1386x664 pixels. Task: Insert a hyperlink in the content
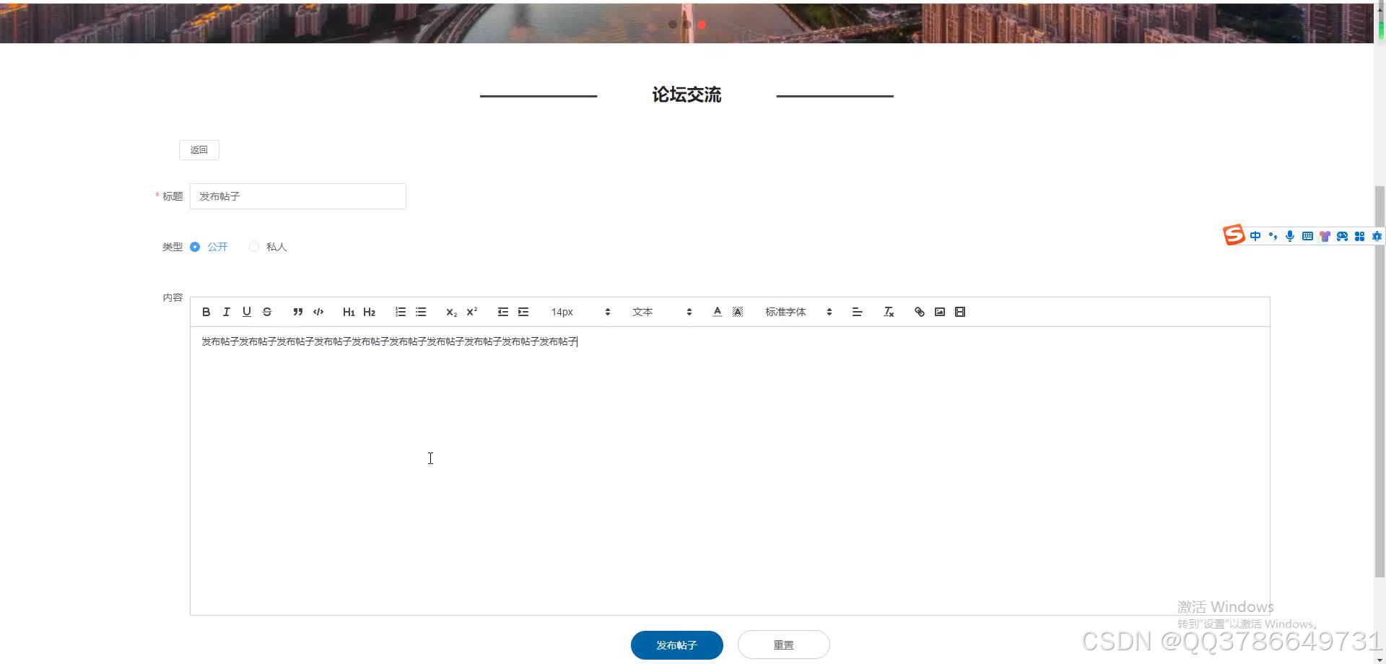pyautogui.click(x=919, y=311)
